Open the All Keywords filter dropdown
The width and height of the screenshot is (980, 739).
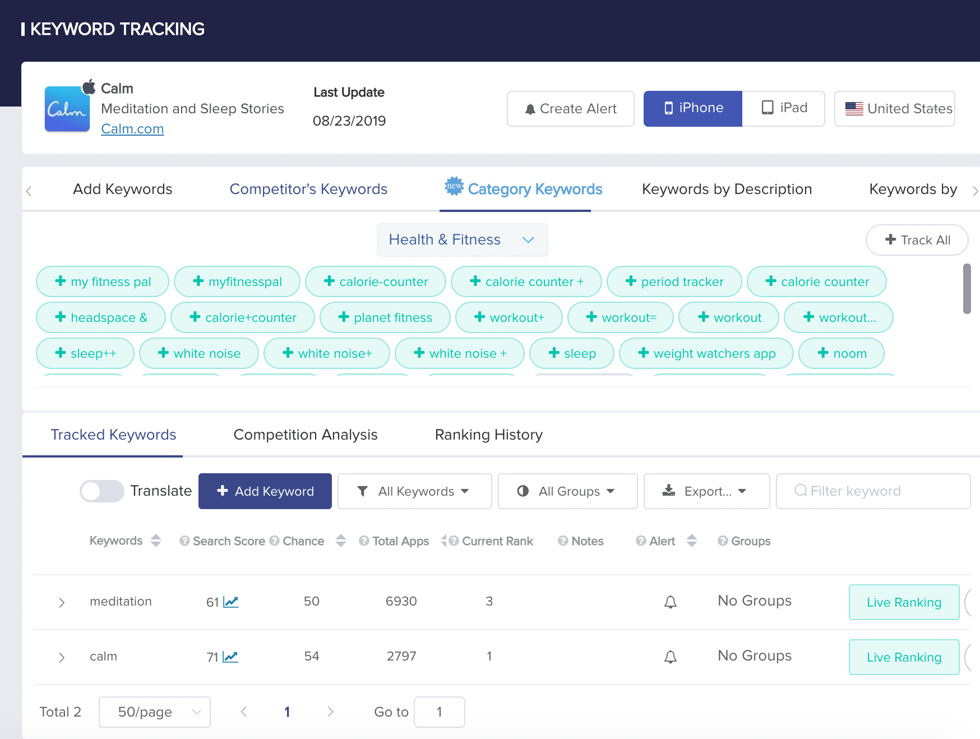pyautogui.click(x=415, y=491)
